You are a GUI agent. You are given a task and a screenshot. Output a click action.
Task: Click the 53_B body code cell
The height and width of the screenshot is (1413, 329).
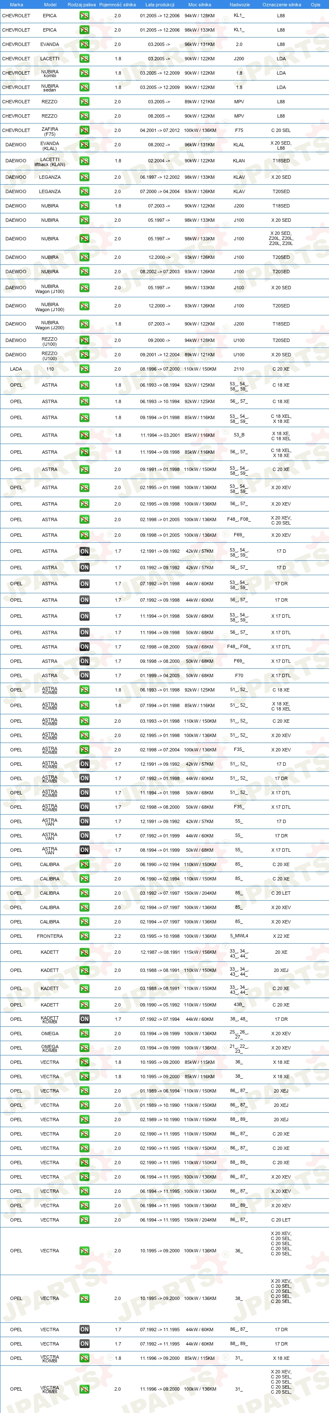tap(239, 435)
